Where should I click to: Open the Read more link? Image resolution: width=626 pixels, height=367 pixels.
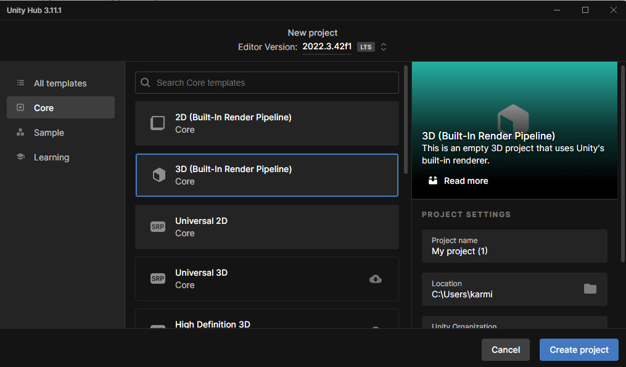coord(466,181)
